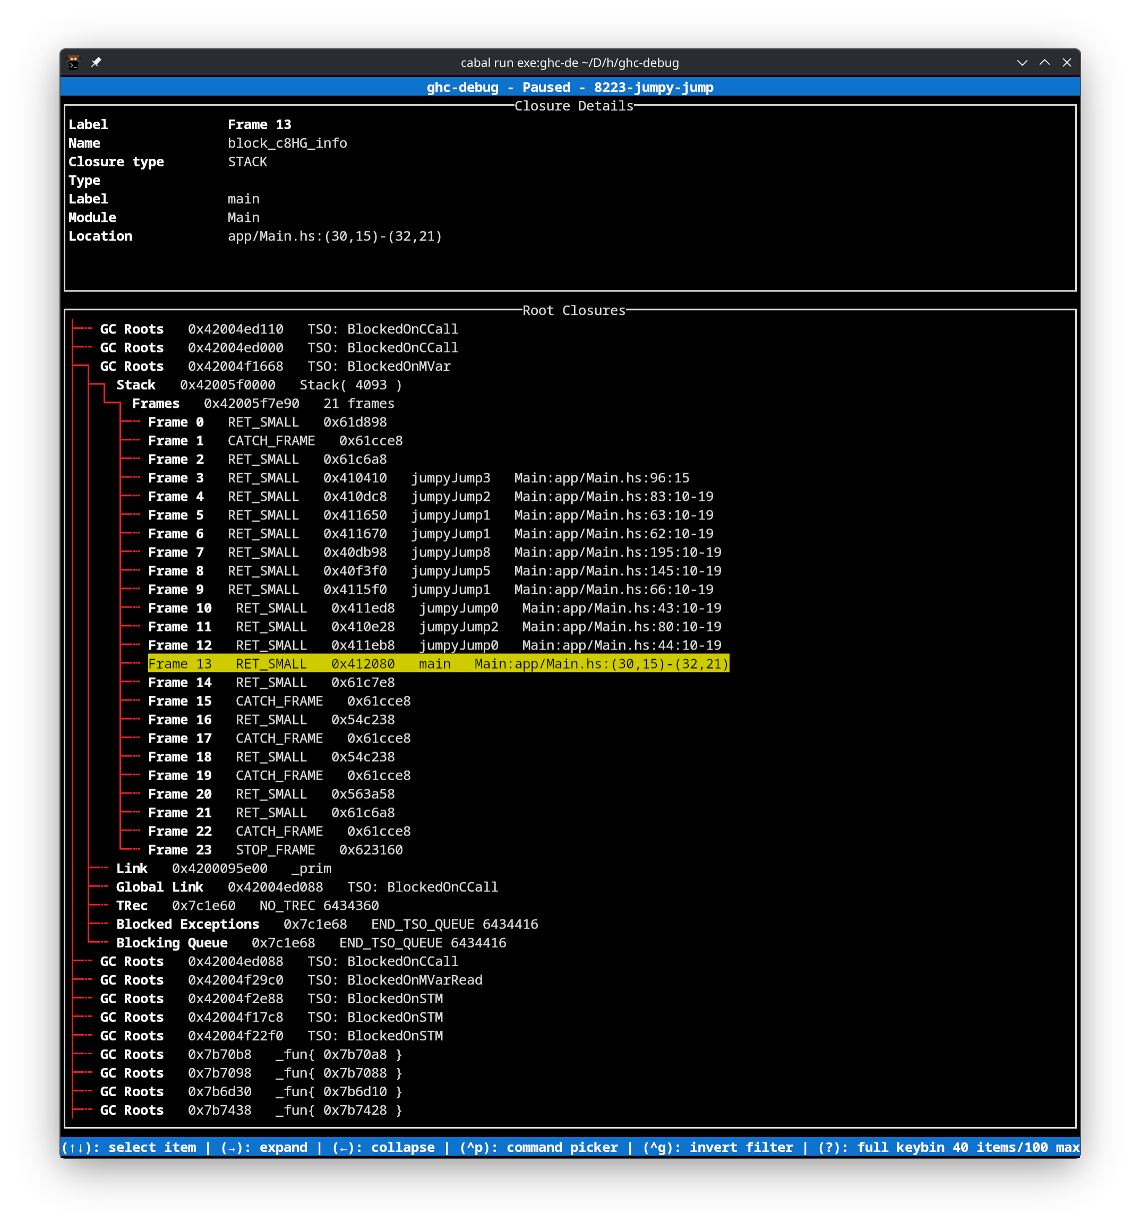Click the Root Closures panel title
Screen dimensions: 1140x1229
[x=573, y=310]
